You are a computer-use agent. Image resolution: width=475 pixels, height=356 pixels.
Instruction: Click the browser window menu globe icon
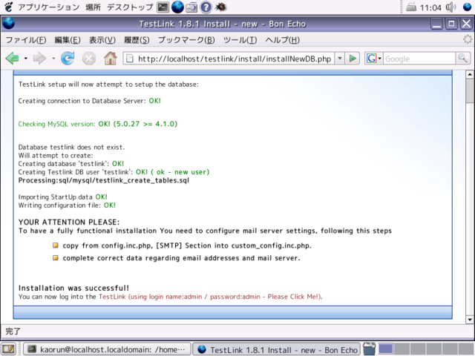(8, 23)
